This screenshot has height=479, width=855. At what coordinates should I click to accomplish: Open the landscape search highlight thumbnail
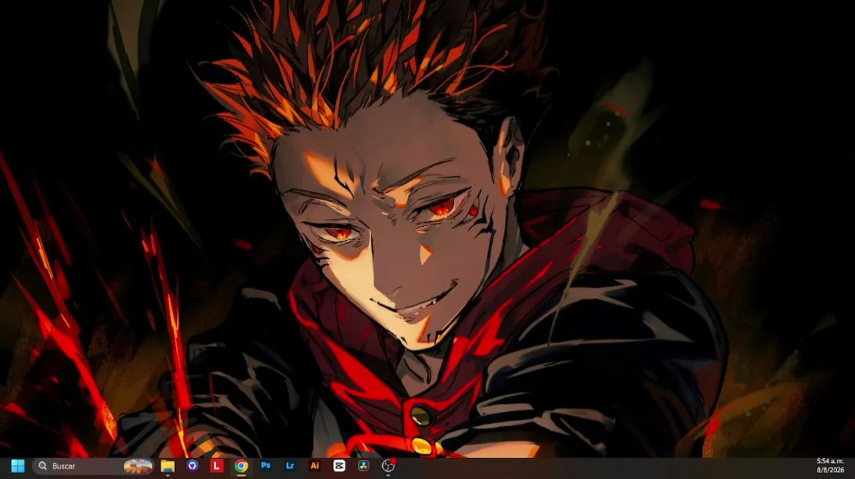tap(139, 466)
